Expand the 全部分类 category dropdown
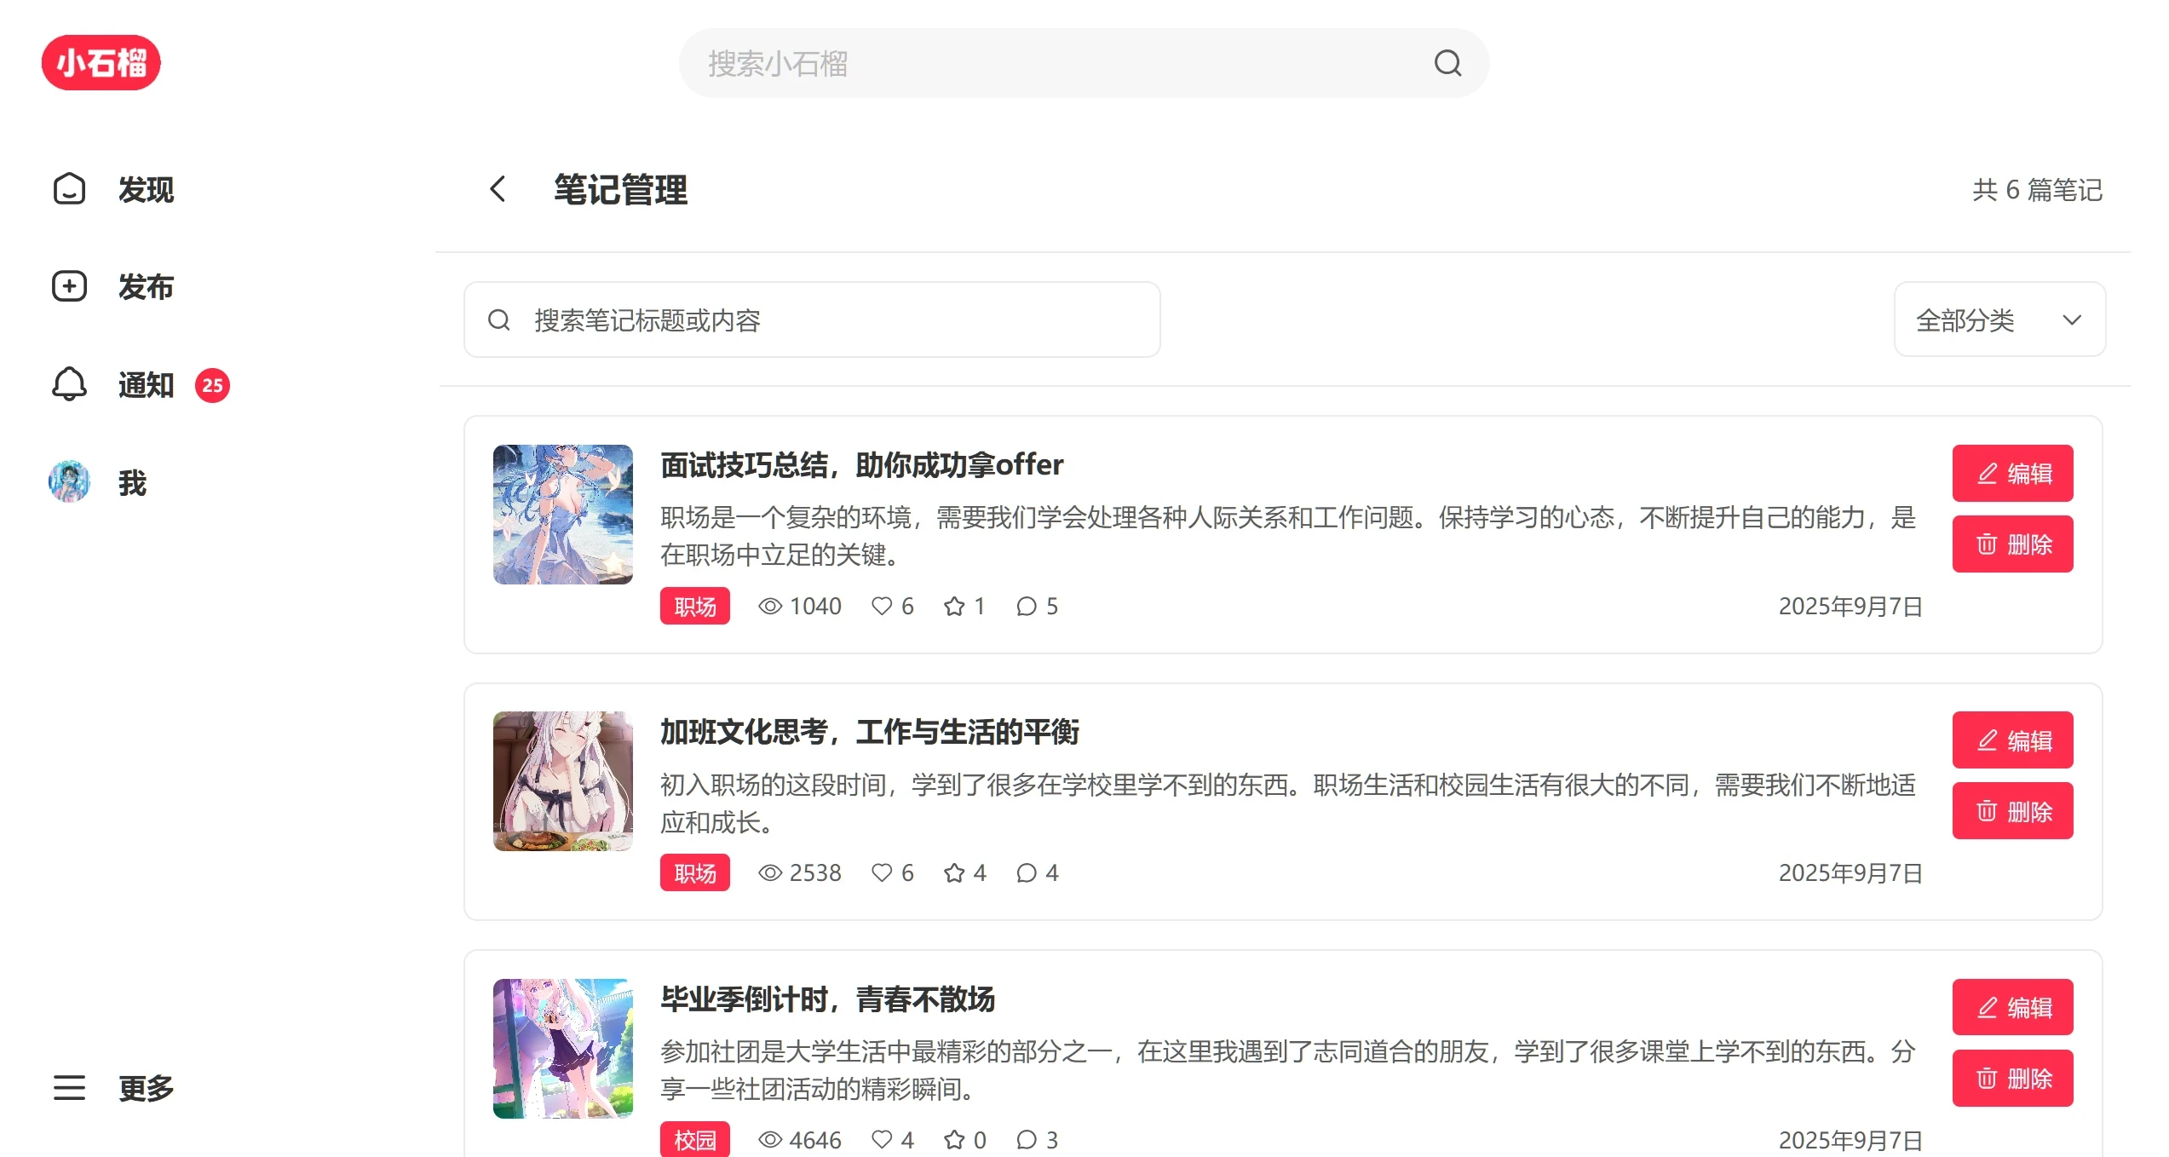 point(1999,319)
